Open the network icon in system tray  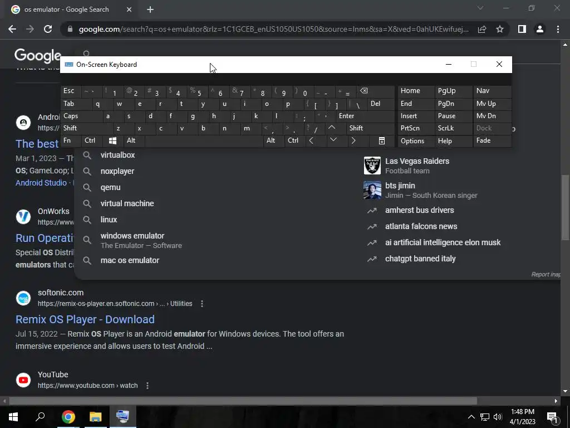click(485, 417)
